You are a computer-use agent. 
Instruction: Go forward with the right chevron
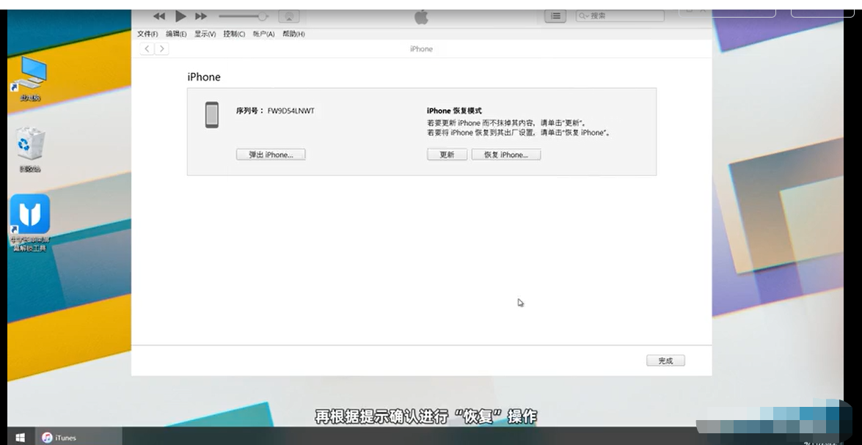(x=161, y=49)
